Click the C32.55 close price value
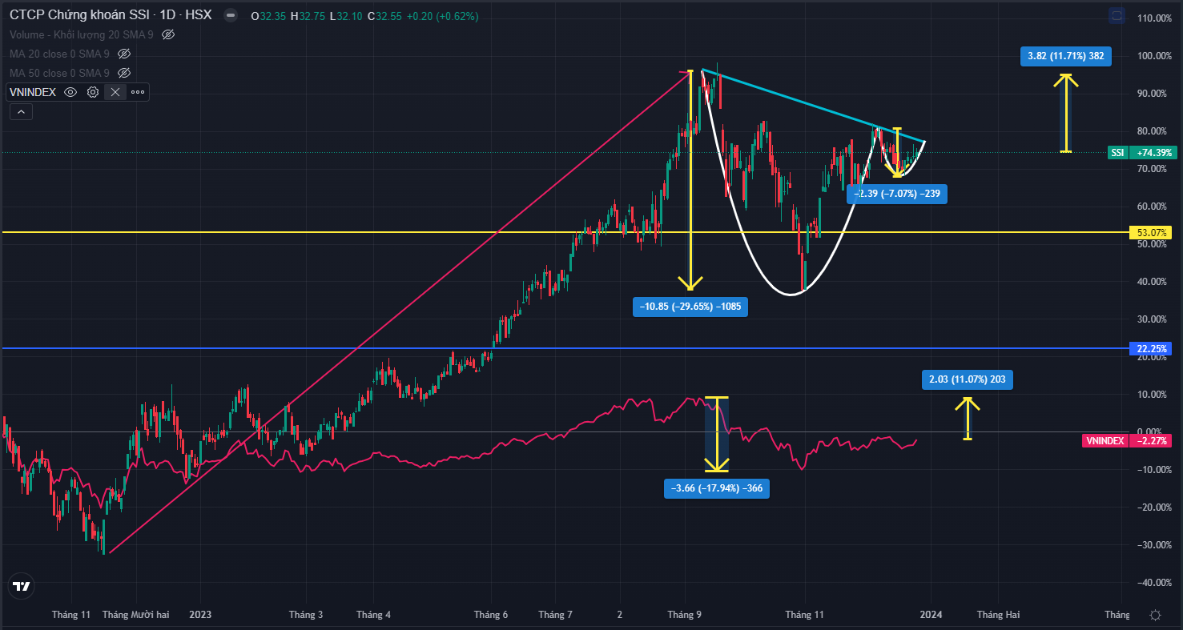This screenshot has width=1183, height=630. pos(384,16)
